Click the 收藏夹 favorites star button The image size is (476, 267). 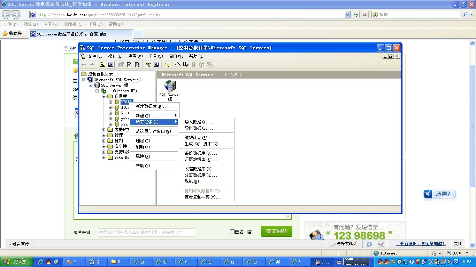12,33
